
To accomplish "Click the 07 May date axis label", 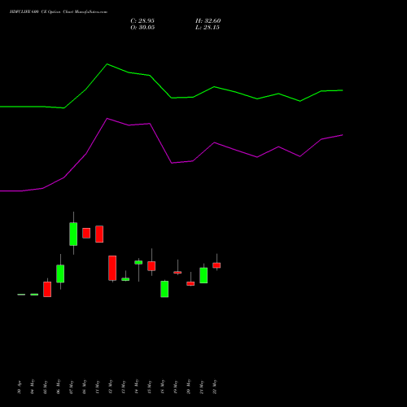I will pyautogui.click(x=71, y=387).
